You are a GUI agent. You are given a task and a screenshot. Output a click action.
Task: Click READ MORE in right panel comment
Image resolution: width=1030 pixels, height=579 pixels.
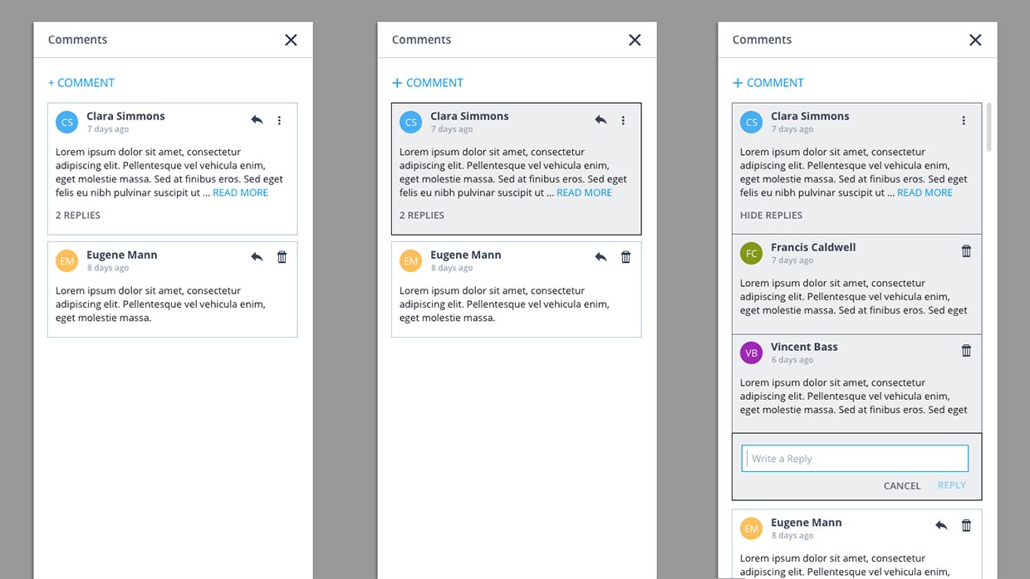(x=925, y=192)
